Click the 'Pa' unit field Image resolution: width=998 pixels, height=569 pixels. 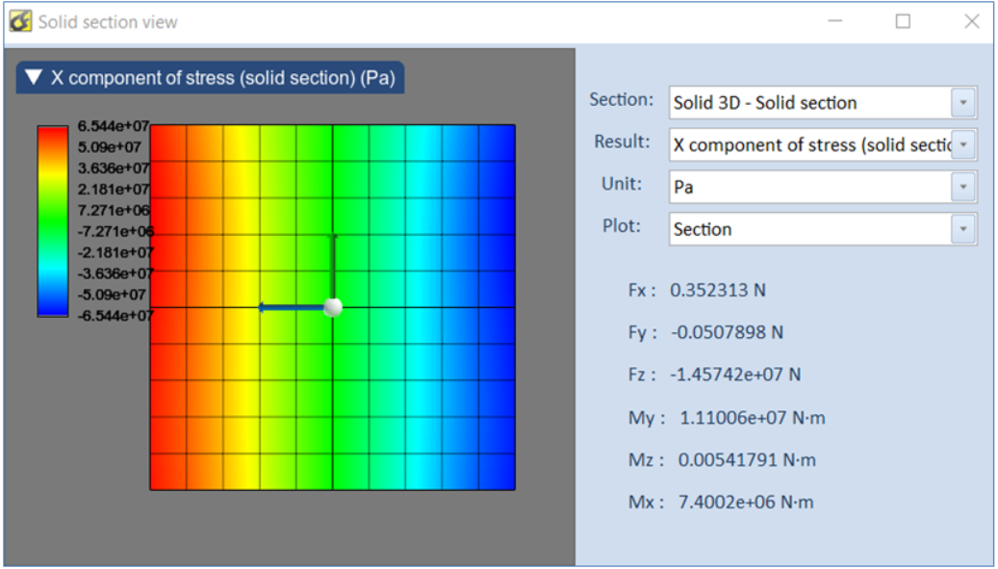tap(808, 188)
